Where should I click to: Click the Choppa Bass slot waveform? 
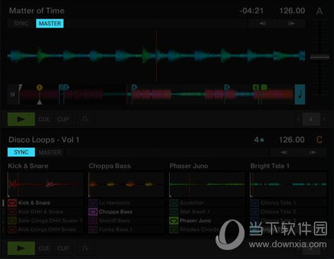[x=126, y=184]
